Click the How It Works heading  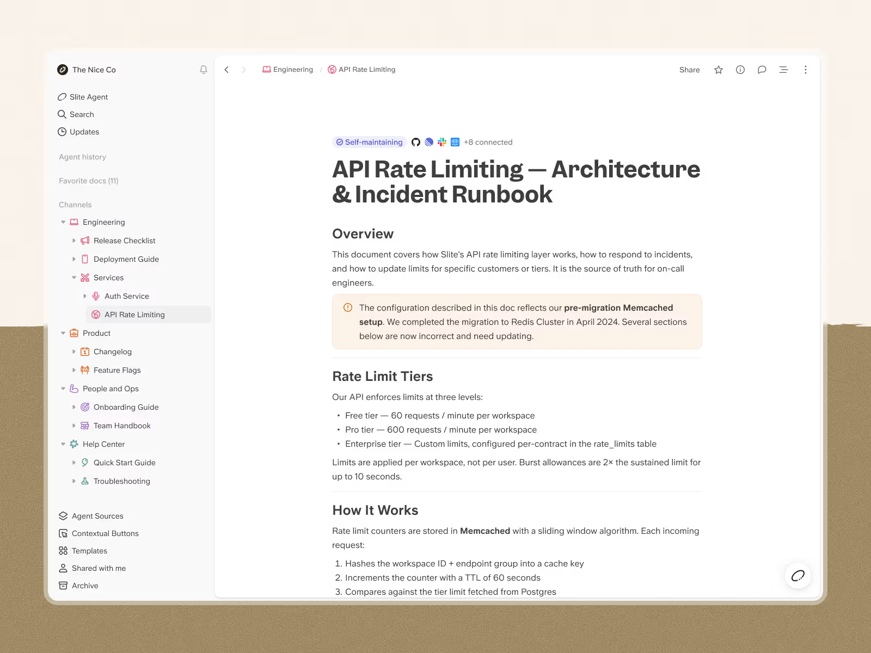pyautogui.click(x=375, y=510)
